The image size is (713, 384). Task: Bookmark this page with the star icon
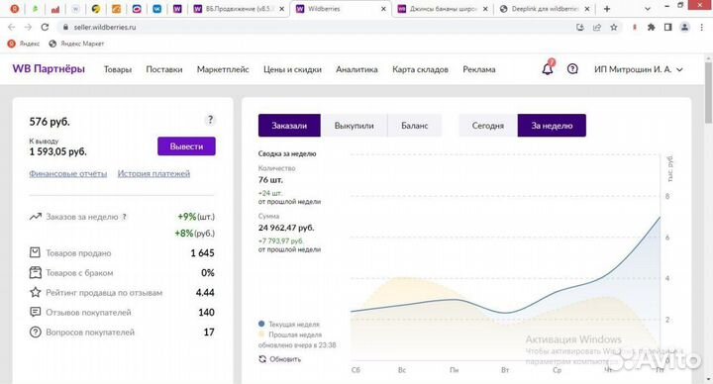(x=613, y=28)
